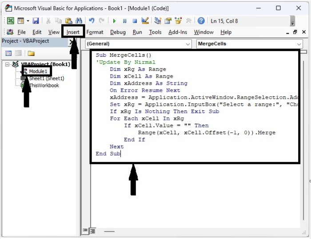The height and width of the screenshot is (239, 311).
Task: Click the View Object icon in Project pane
Action: coord(18,53)
